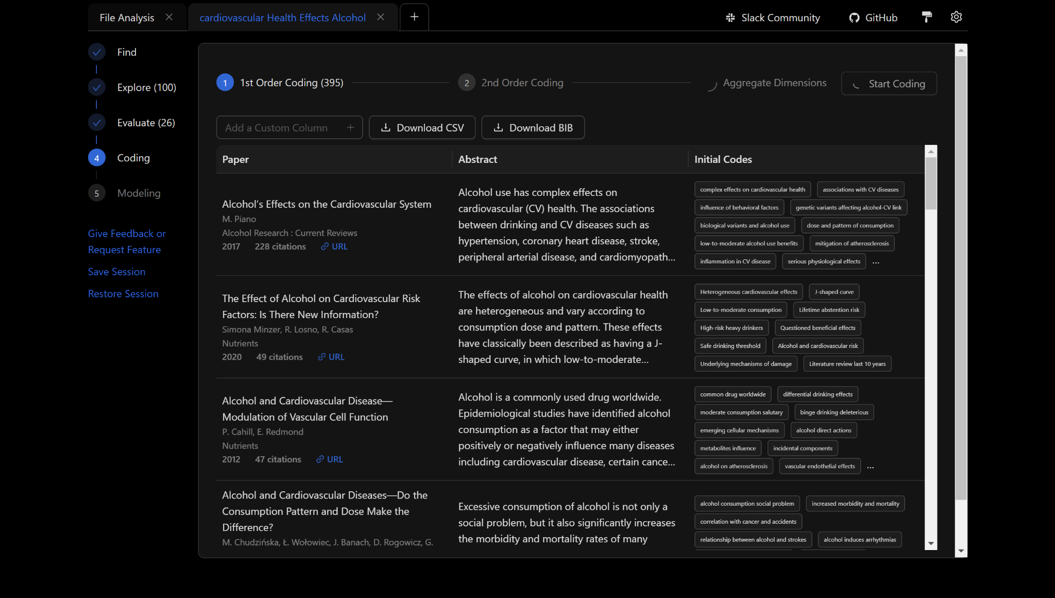This screenshot has height=598, width=1055.
Task: Go to the Explore (100) step
Action: [147, 88]
